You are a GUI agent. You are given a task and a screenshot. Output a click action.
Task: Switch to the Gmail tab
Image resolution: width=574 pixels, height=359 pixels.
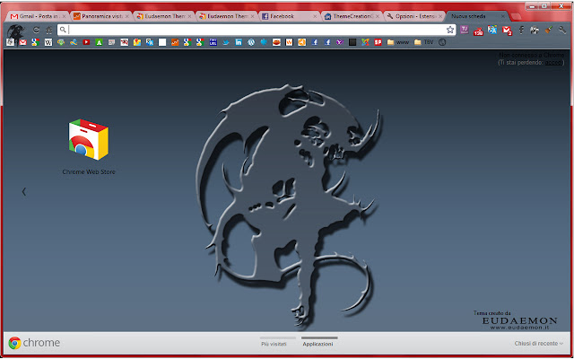(x=39, y=16)
